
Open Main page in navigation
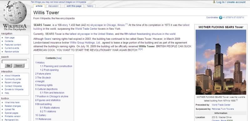(x=10, y=38)
